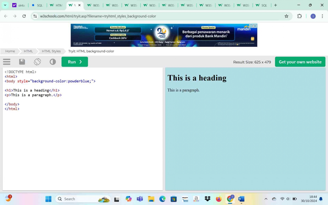
Task: Click the Result Size: 625 x 479 label
Action: pyautogui.click(x=252, y=62)
